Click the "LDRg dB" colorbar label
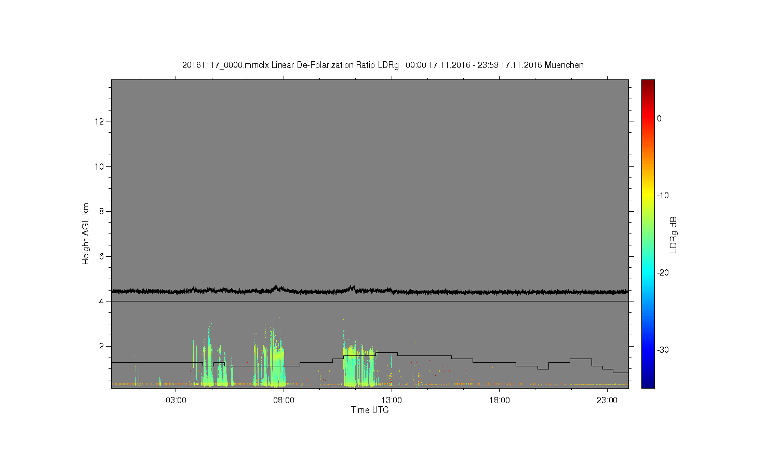Viewport: 779px width, 467px height. (674, 235)
